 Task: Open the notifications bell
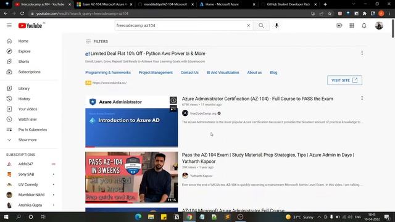tap(364, 25)
